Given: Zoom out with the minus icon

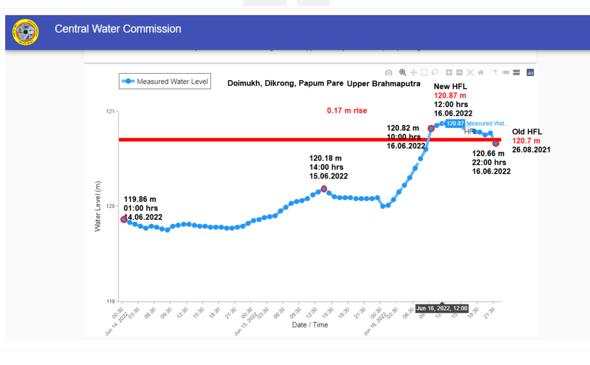Looking at the screenshot, I should 459,73.
